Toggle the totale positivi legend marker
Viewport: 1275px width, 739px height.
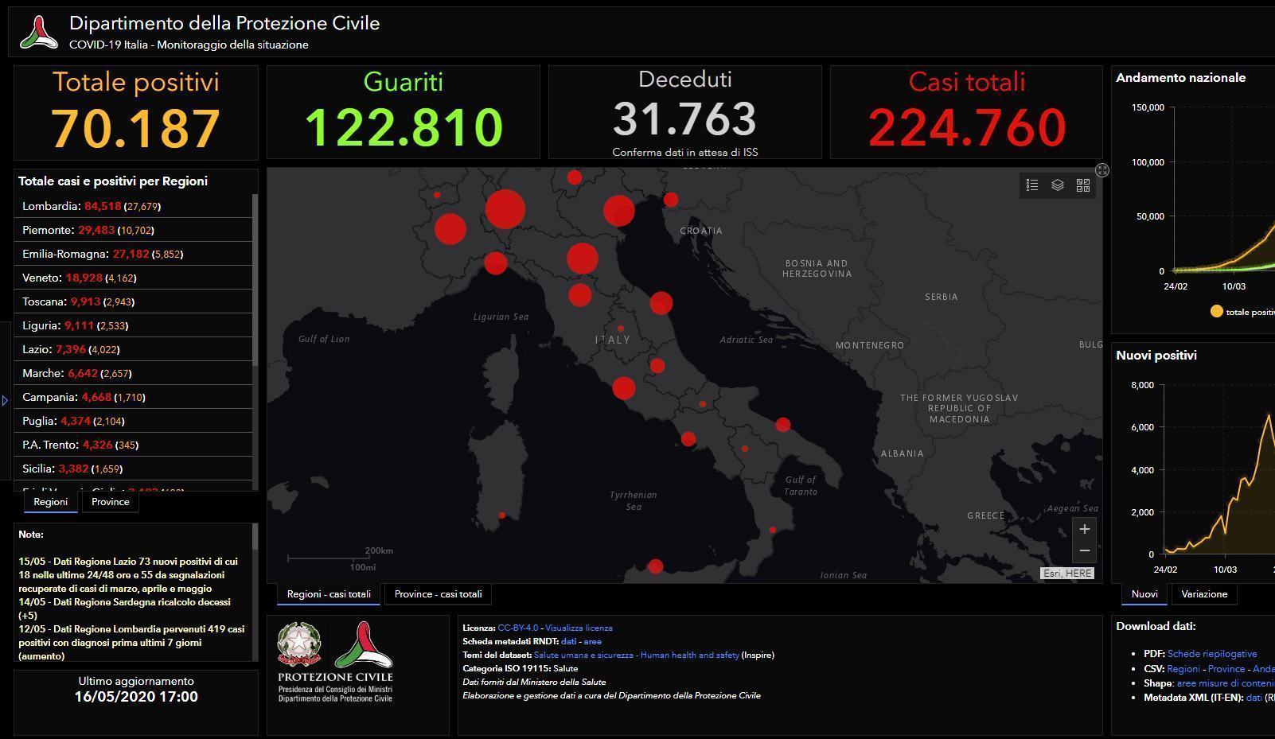[x=1216, y=312]
